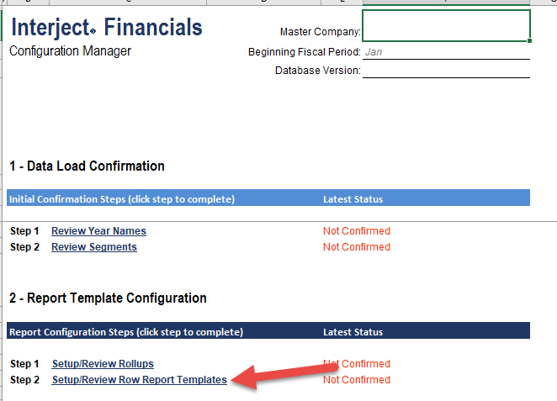Image resolution: width=557 pixels, height=401 pixels.
Task: Click Step 2 label beside Row Report Templates
Action: coord(24,380)
